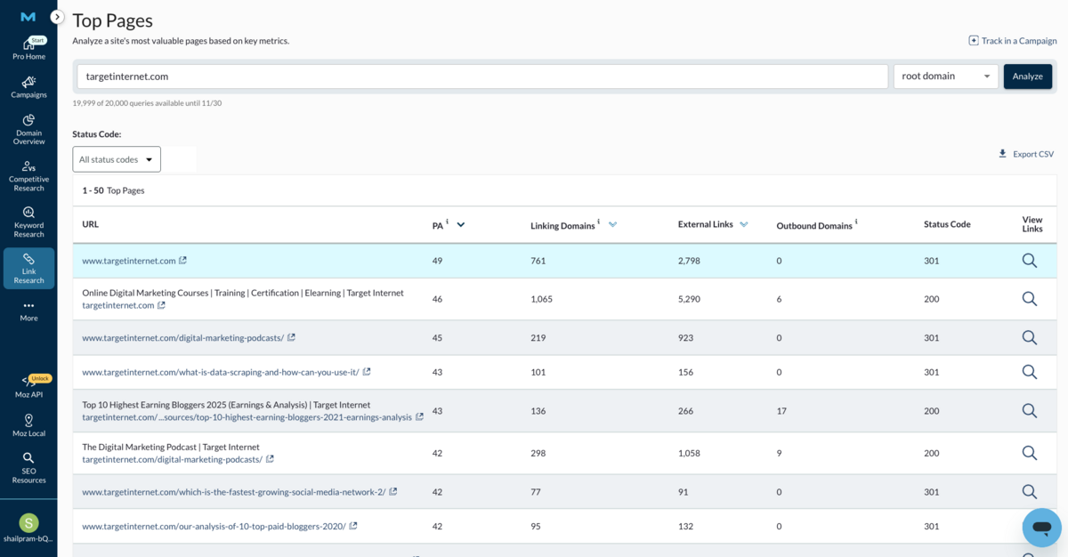Click the Moz logo icon
The width and height of the screenshot is (1068, 557).
coord(28,17)
